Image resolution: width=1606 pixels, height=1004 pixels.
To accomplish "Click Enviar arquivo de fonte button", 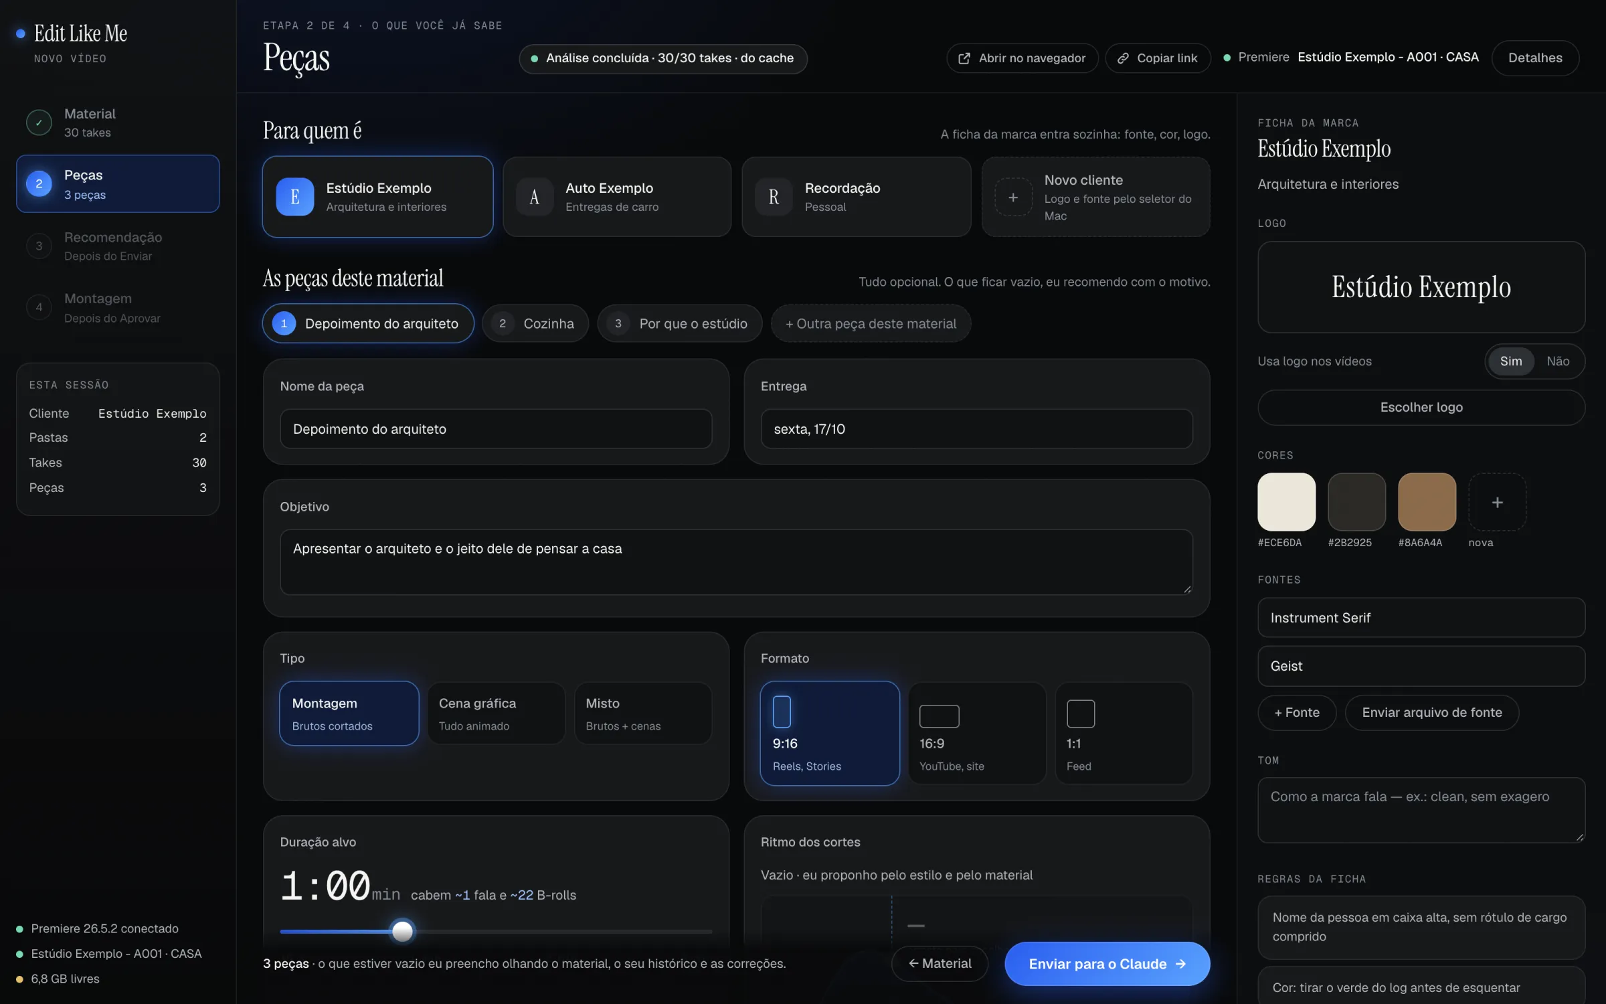I will pyautogui.click(x=1432, y=713).
